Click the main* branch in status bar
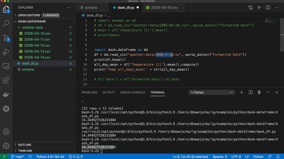 [18, 157]
